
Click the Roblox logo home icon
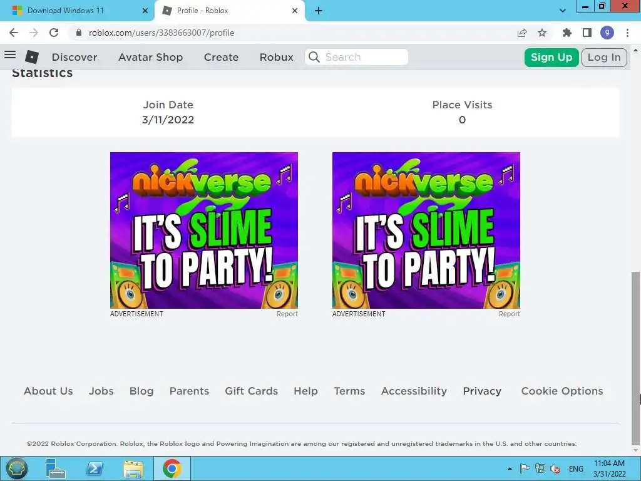(32, 57)
